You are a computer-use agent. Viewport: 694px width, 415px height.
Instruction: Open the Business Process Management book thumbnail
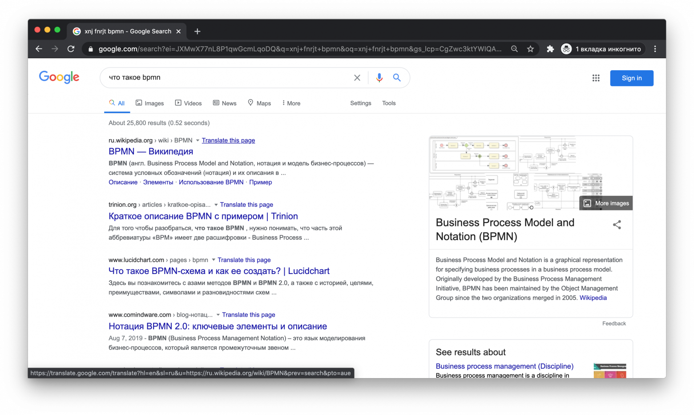(x=610, y=371)
